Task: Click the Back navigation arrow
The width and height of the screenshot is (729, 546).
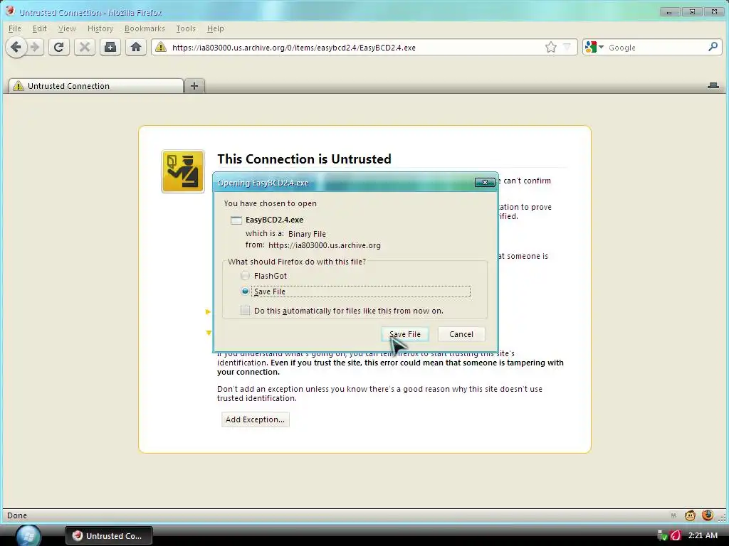Action: pyautogui.click(x=16, y=47)
